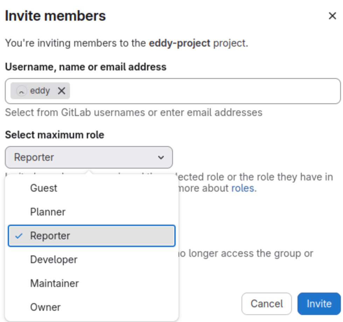The image size is (343, 322).
Task: Click eddy's avatar in the token
Action: click(x=22, y=91)
